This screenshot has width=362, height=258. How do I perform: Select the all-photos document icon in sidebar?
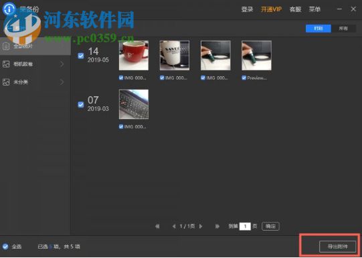6,46
